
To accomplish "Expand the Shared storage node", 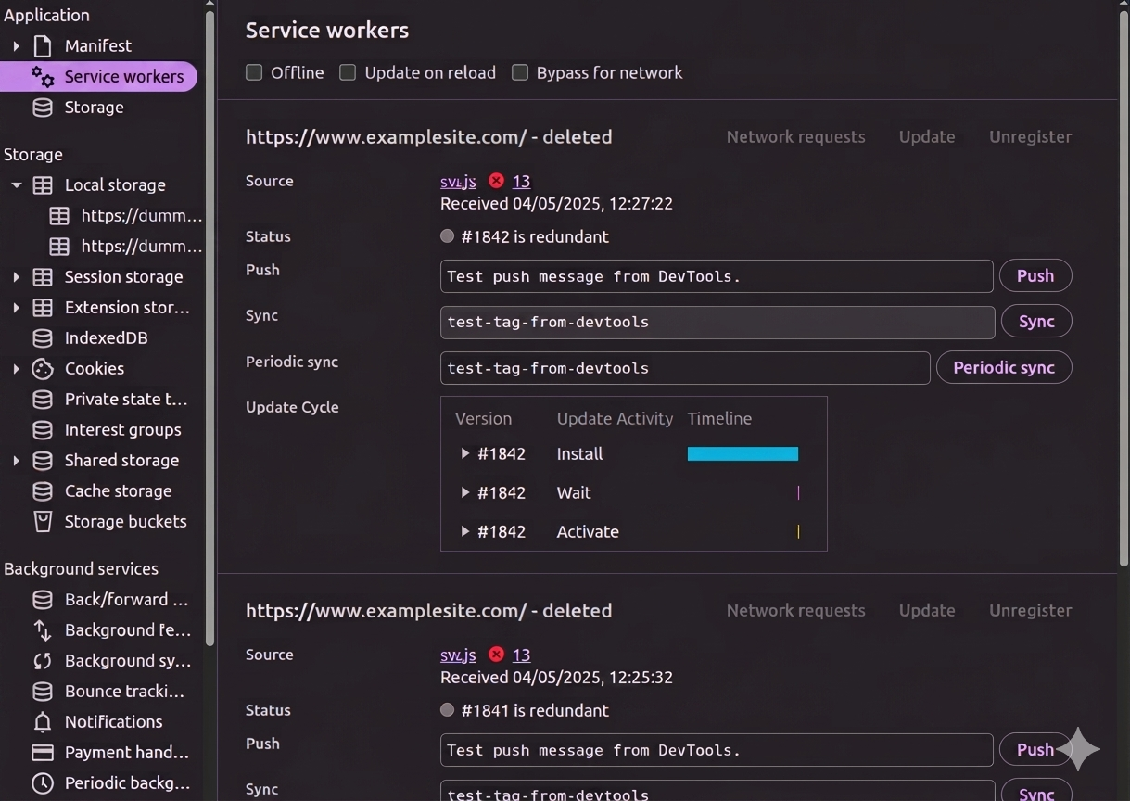I will [16, 460].
